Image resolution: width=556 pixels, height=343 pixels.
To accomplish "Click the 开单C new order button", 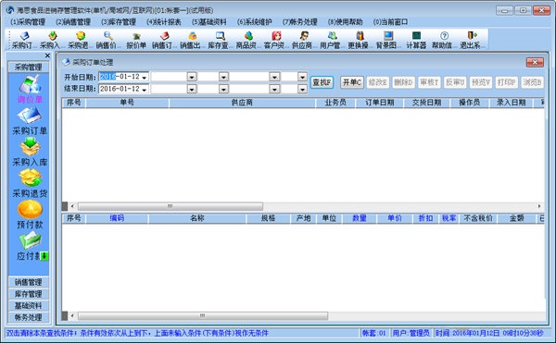I will (x=352, y=82).
